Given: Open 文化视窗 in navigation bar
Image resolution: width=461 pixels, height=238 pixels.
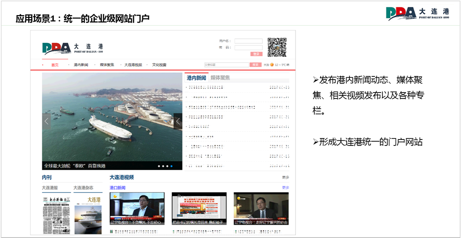Looking at the screenshot, I should tap(159, 65).
